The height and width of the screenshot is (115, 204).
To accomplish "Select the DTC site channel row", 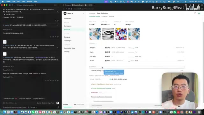I will (137, 57).
